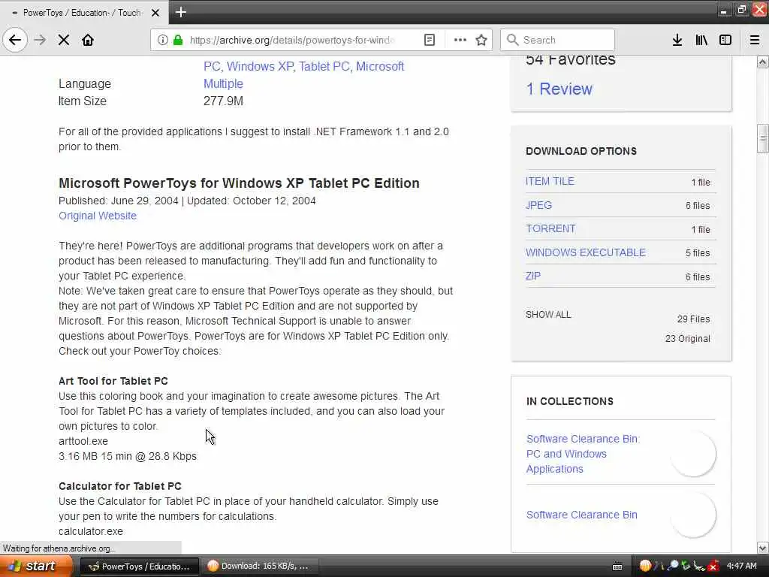Screen dimensions: 769x577
Task: Click the 'Calculator for Tablet PC' heading
Action: (x=120, y=486)
